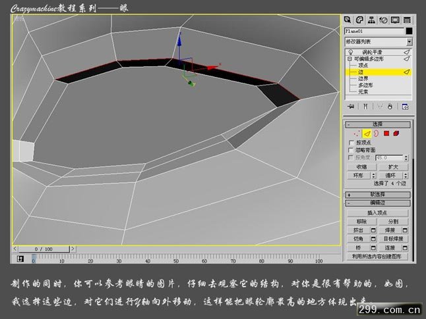Click 利用所选内容创建图形 button
The image size is (426, 319).
tap(377, 257)
